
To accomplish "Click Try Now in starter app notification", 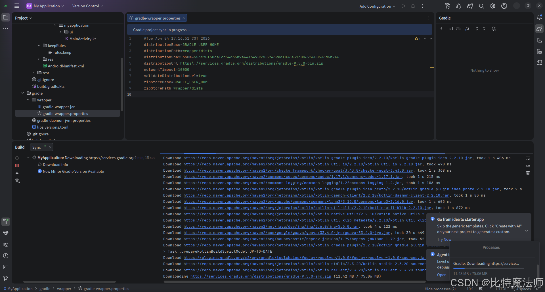I will click(x=444, y=239).
